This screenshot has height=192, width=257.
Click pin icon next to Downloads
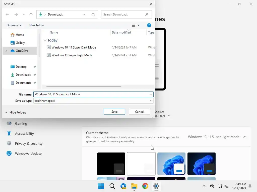(x=35, y=75)
